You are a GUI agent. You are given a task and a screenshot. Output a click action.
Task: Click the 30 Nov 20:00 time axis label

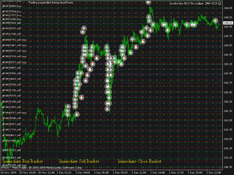(28, 173)
